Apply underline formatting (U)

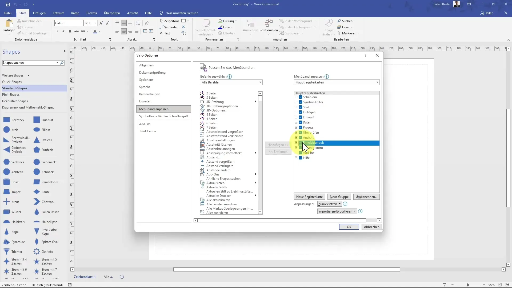[x=70, y=31]
